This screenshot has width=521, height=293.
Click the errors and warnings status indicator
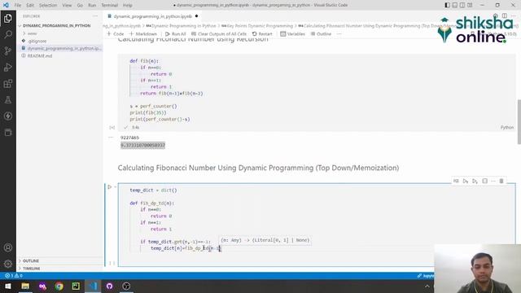(x=13, y=276)
